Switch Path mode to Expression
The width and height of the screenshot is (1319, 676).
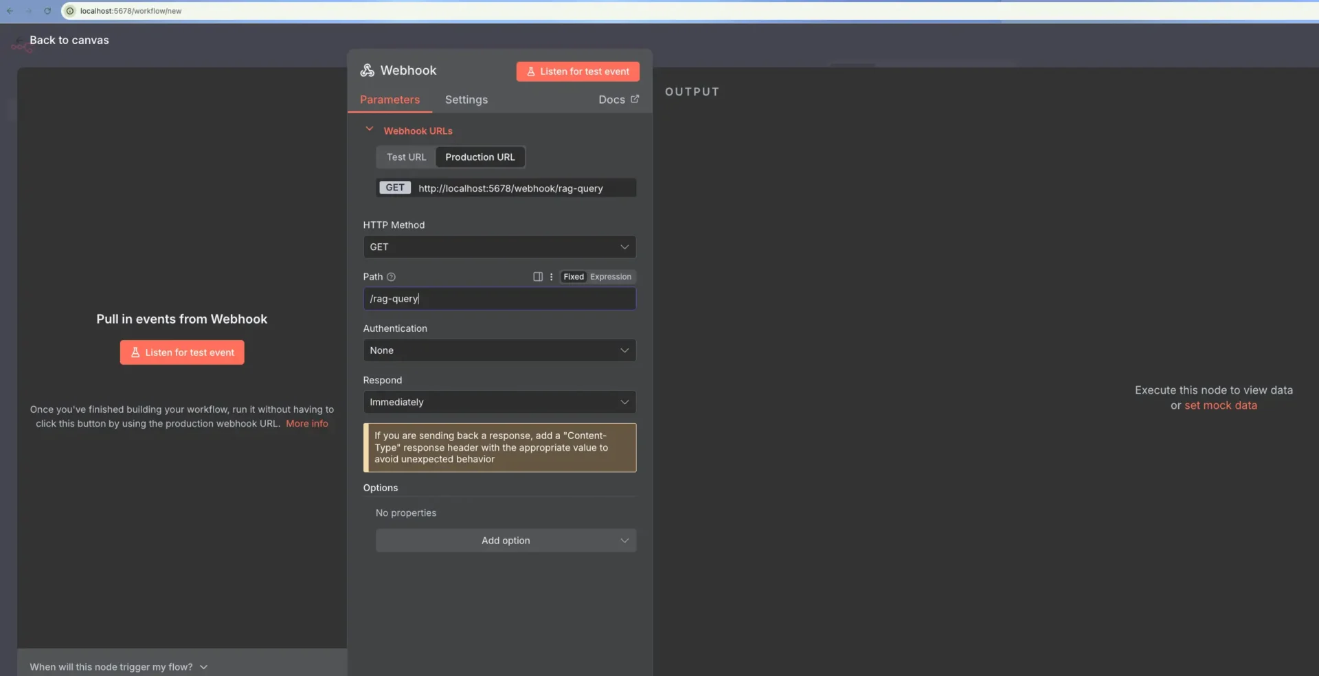[611, 277]
